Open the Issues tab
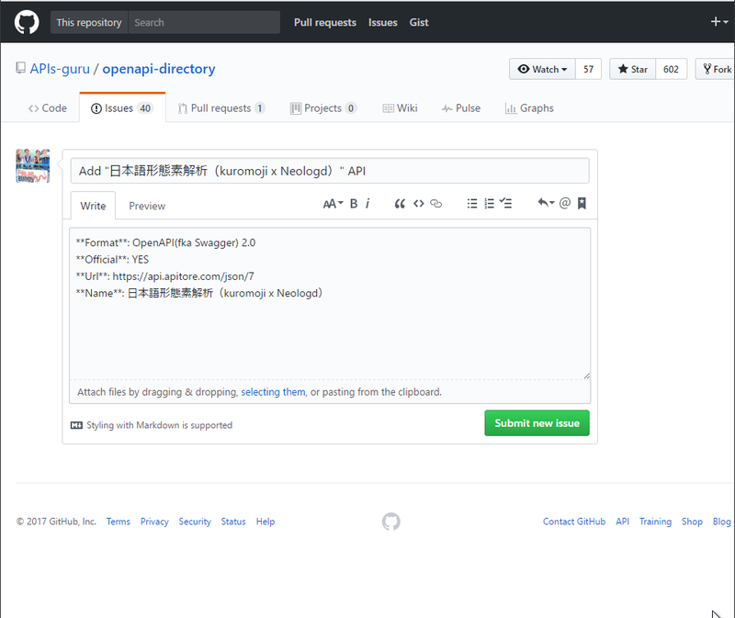 point(122,108)
